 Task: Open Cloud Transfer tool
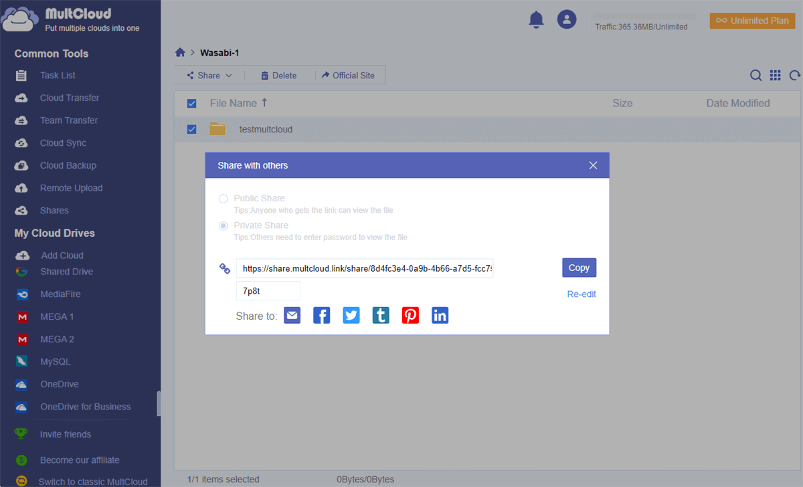70,98
